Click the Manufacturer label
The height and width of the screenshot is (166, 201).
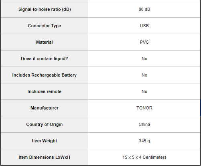pos(45,108)
